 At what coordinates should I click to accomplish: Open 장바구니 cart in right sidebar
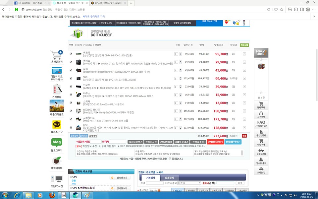coord(261,105)
